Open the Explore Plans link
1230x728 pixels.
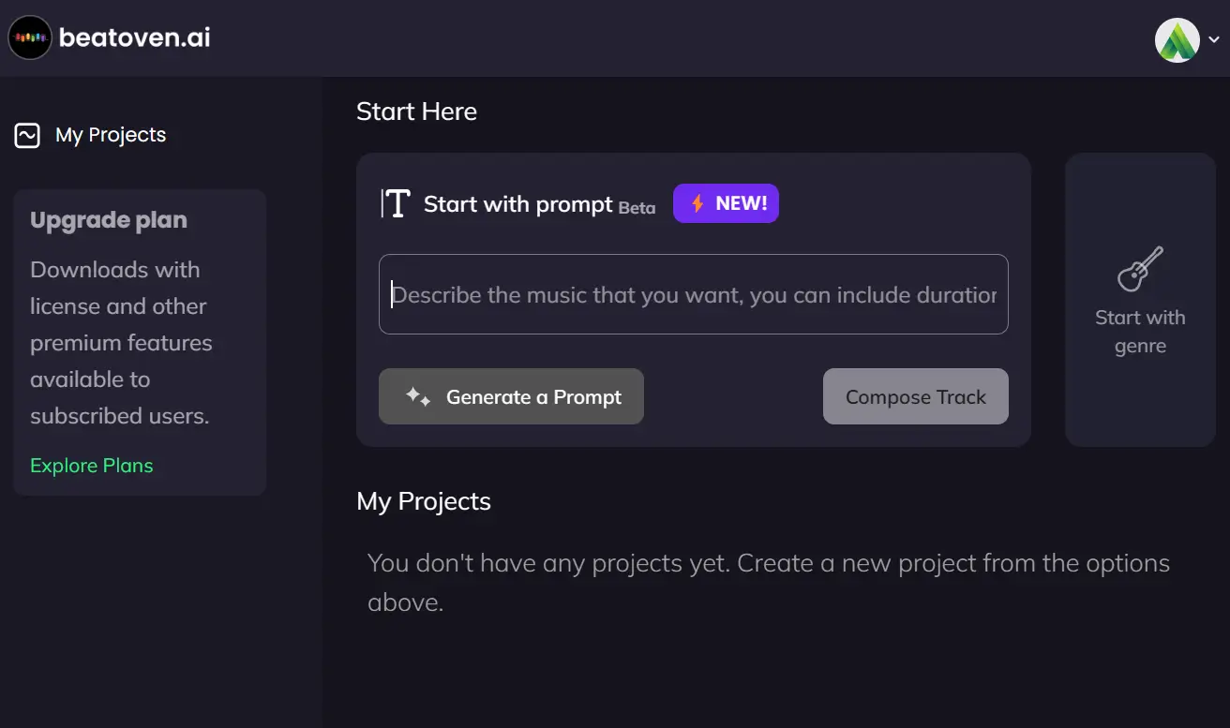click(92, 466)
